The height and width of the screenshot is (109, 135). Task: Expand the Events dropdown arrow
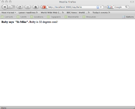[28, 17]
